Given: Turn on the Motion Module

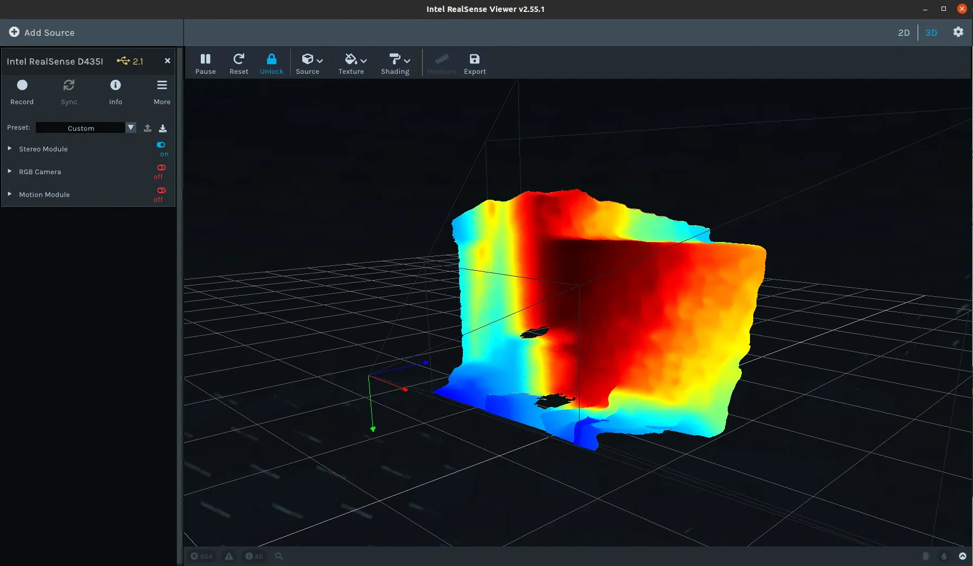Looking at the screenshot, I should [161, 190].
